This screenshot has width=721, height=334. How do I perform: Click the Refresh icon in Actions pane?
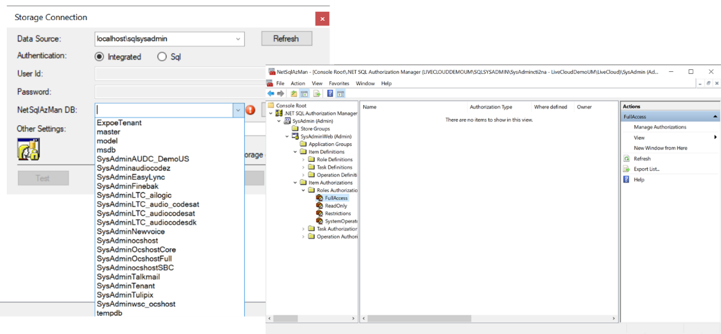[x=626, y=158]
